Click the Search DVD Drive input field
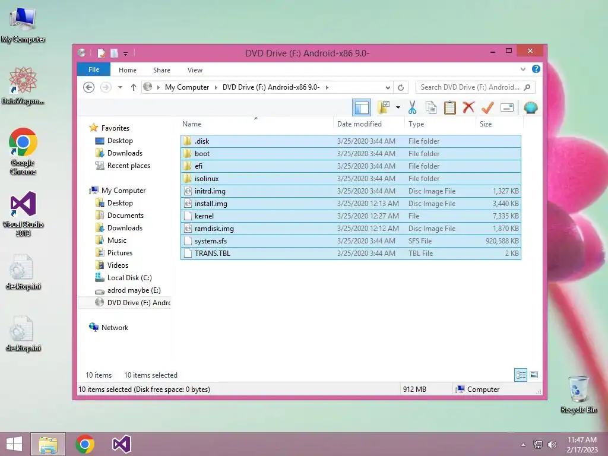 pos(470,87)
